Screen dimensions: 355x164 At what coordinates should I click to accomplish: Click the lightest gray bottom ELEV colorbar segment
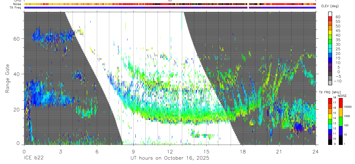[x=330, y=83]
